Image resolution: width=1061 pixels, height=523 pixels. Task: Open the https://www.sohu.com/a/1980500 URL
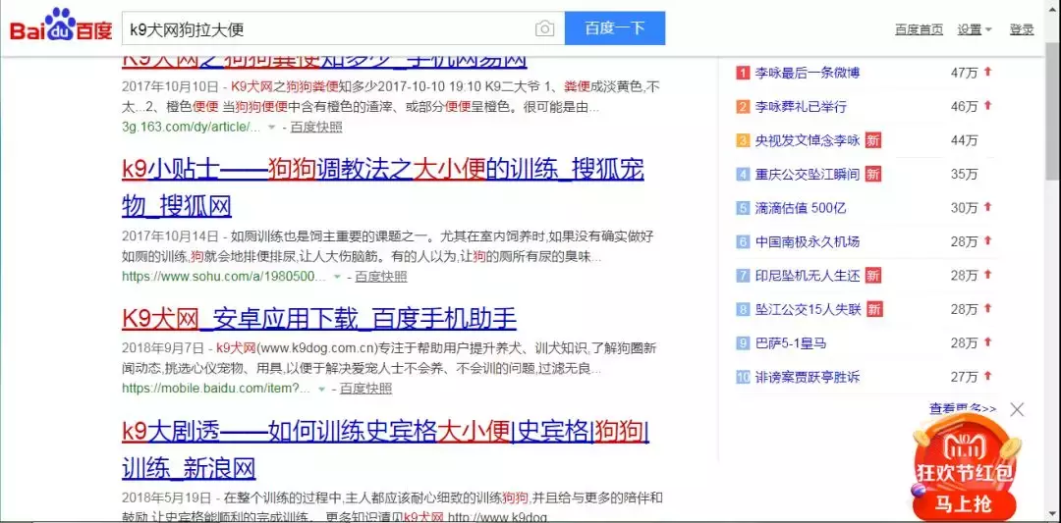point(223,277)
